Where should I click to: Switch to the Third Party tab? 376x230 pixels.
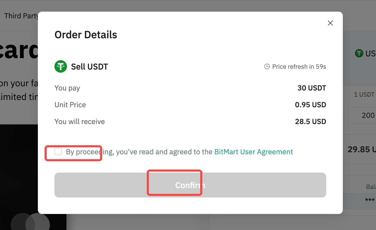22,16
